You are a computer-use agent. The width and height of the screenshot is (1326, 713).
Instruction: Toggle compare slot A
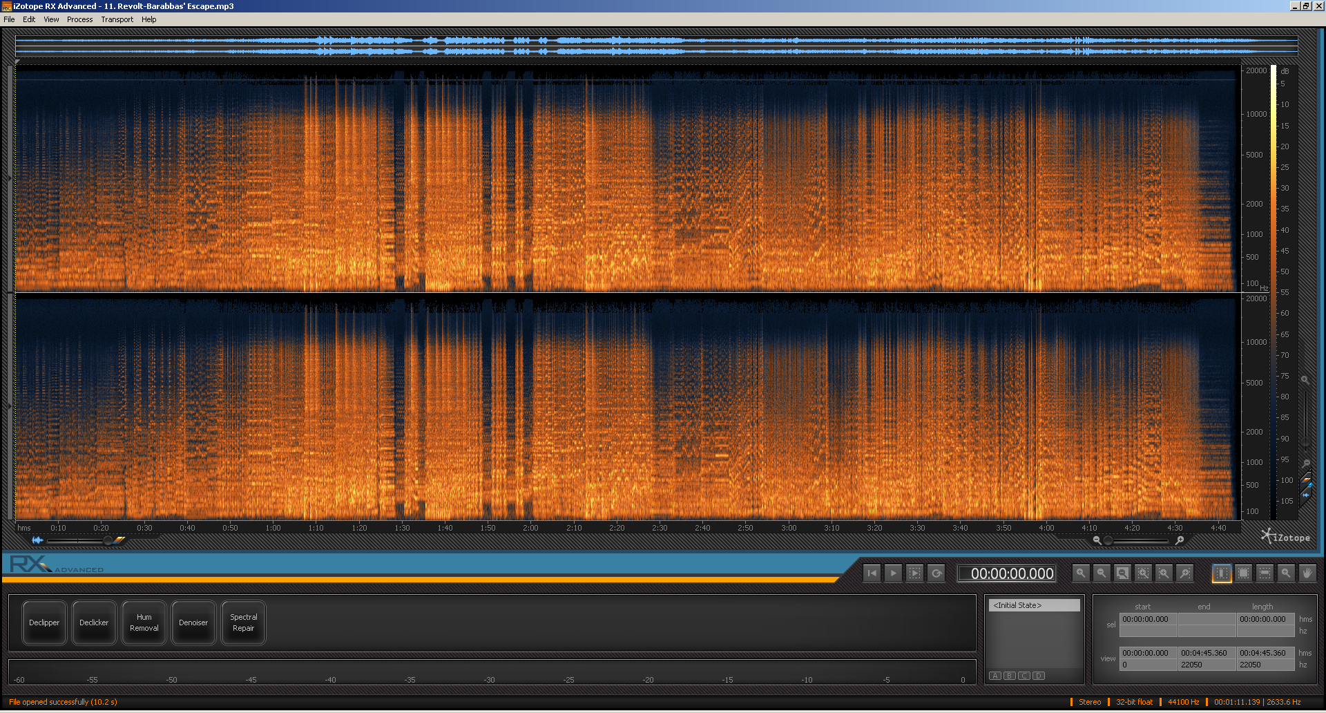click(995, 676)
